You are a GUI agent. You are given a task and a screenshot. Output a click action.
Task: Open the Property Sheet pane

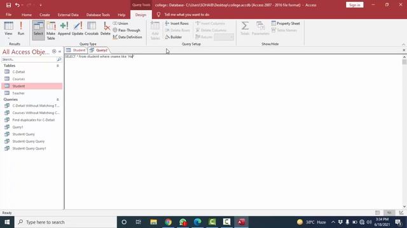click(286, 23)
